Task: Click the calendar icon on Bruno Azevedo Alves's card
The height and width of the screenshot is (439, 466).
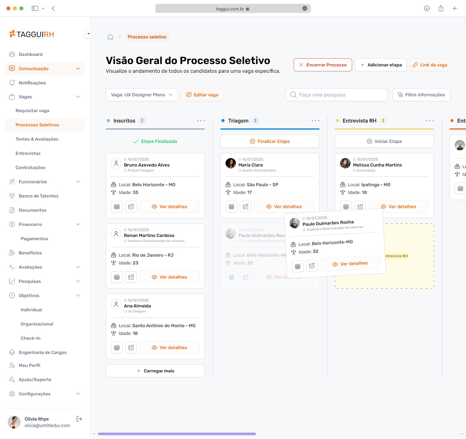Action: (x=116, y=206)
